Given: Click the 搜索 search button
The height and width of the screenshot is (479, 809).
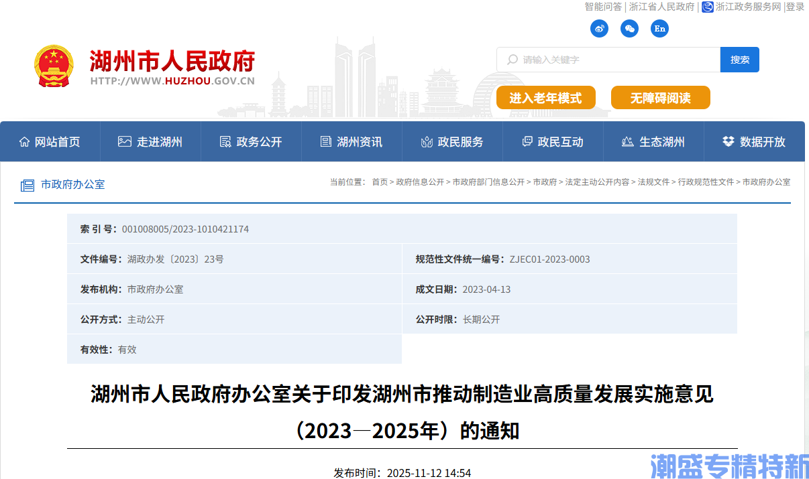Looking at the screenshot, I should (739, 60).
